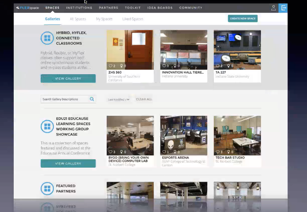View the Hybrid HyFlex Connected Classrooms gallery

pyautogui.click(x=68, y=78)
